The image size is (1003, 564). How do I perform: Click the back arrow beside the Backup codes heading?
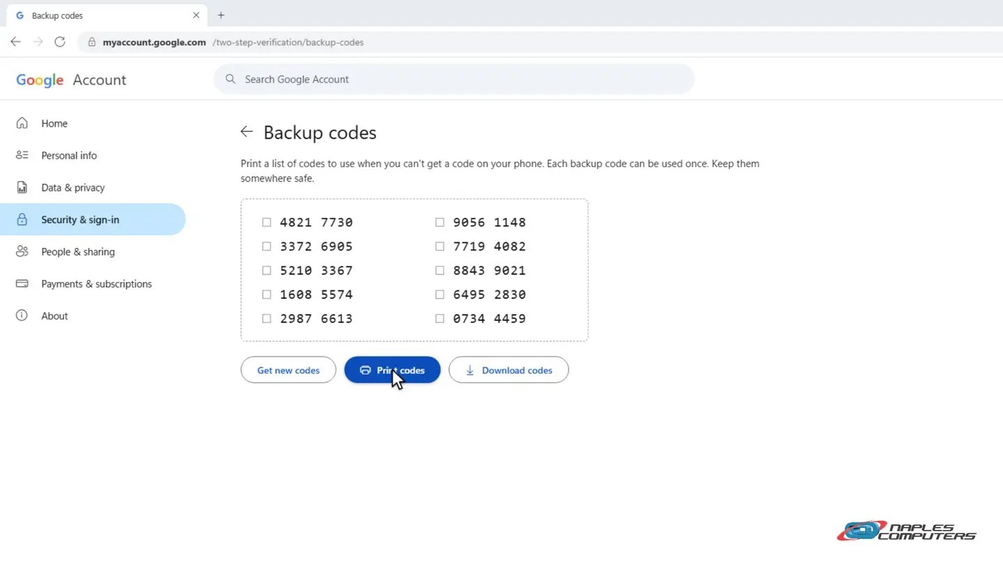pyautogui.click(x=247, y=132)
